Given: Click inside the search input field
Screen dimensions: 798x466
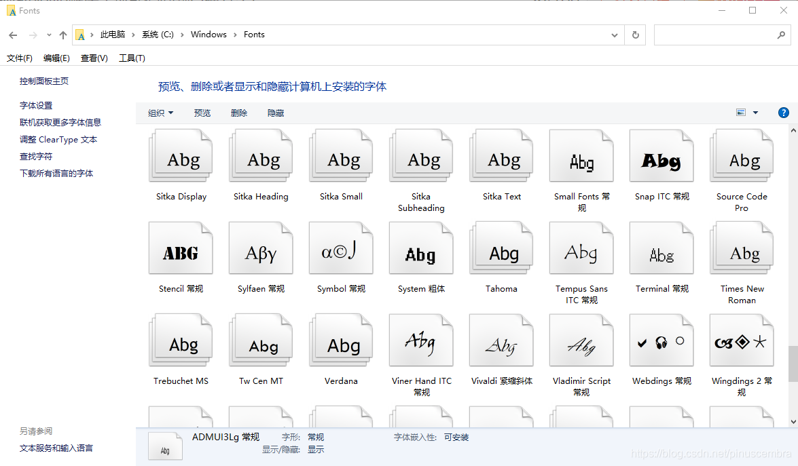Looking at the screenshot, I should [x=715, y=35].
